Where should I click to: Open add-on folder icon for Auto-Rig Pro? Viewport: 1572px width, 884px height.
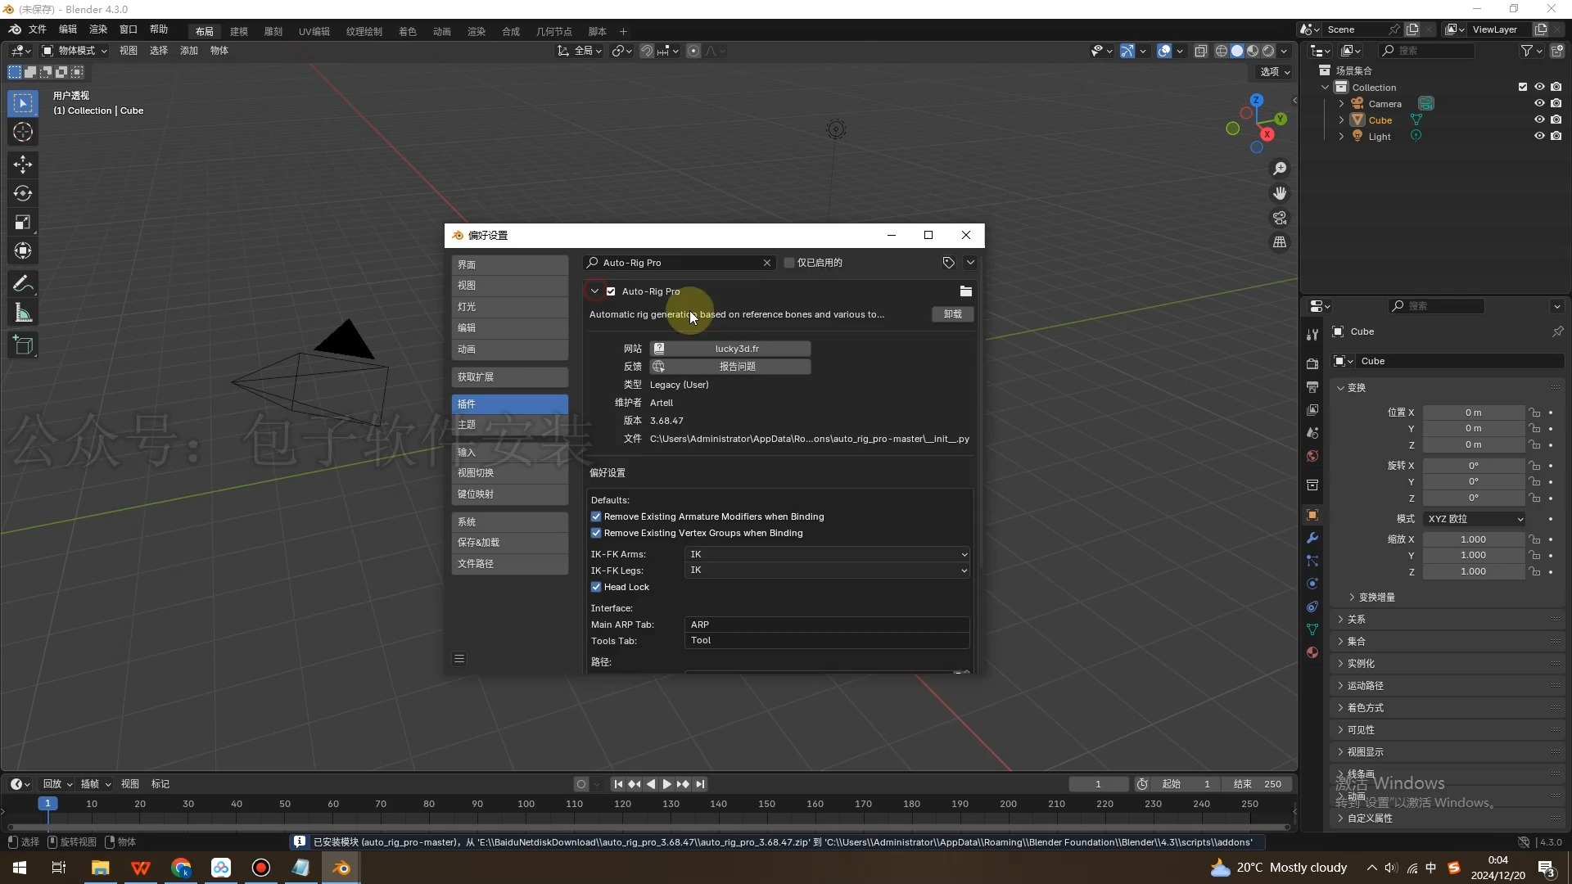point(966,291)
